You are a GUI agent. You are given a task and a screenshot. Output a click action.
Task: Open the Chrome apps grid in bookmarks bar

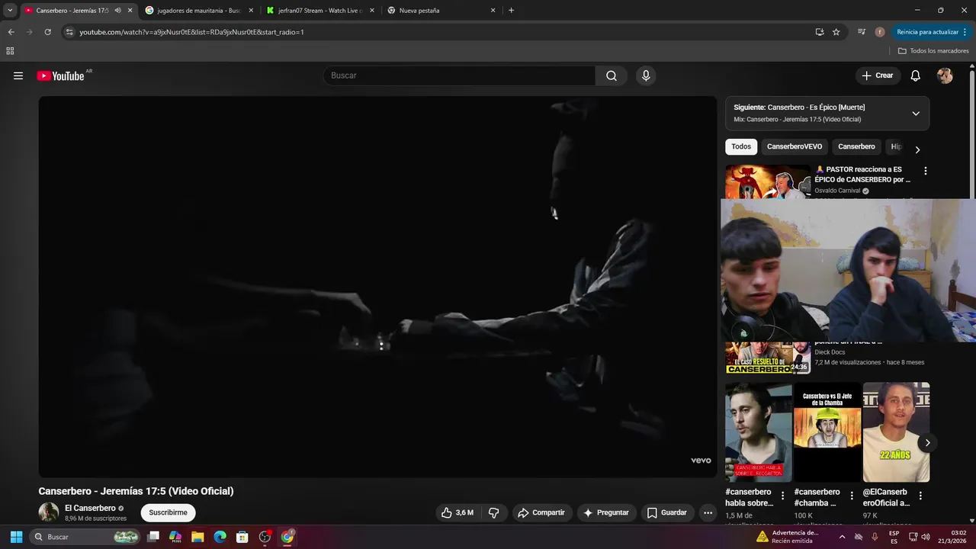point(10,51)
